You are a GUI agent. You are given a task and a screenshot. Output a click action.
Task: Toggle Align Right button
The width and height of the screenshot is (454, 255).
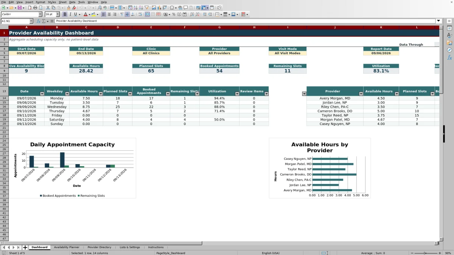[x=115, y=14]
